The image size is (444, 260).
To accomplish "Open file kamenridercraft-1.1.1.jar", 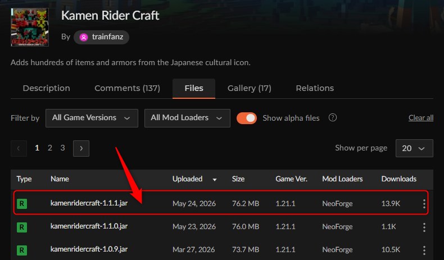I will coord(89,203).
